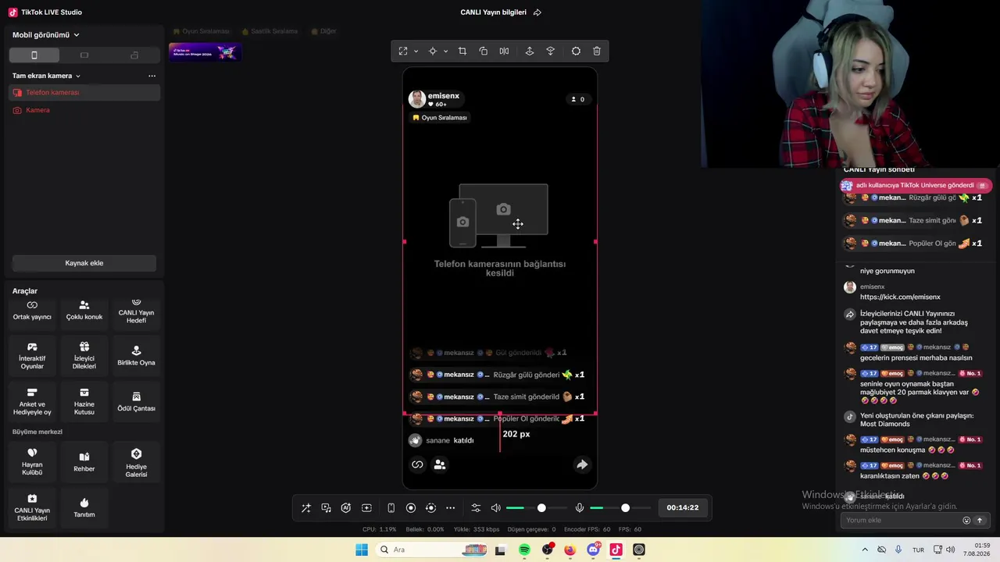Open the İzleyici Dilekleri tool

(x=84, y=356)
